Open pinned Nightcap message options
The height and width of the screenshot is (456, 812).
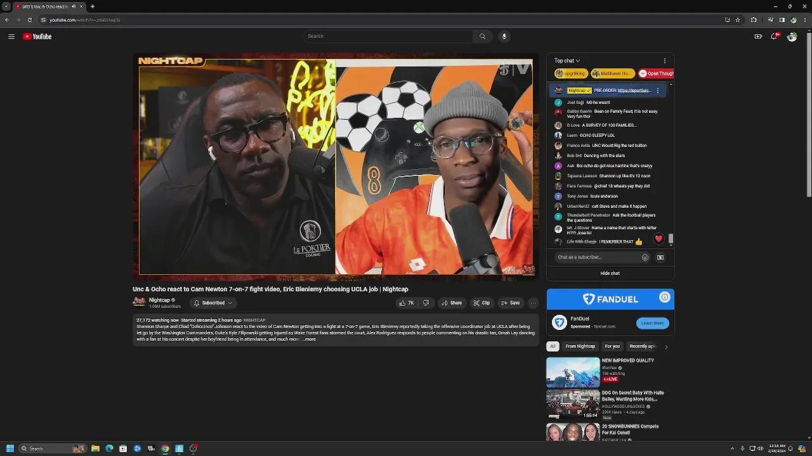coord(657,91)
